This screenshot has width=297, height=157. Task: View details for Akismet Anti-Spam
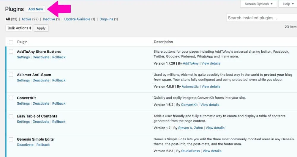click(211, 87)
